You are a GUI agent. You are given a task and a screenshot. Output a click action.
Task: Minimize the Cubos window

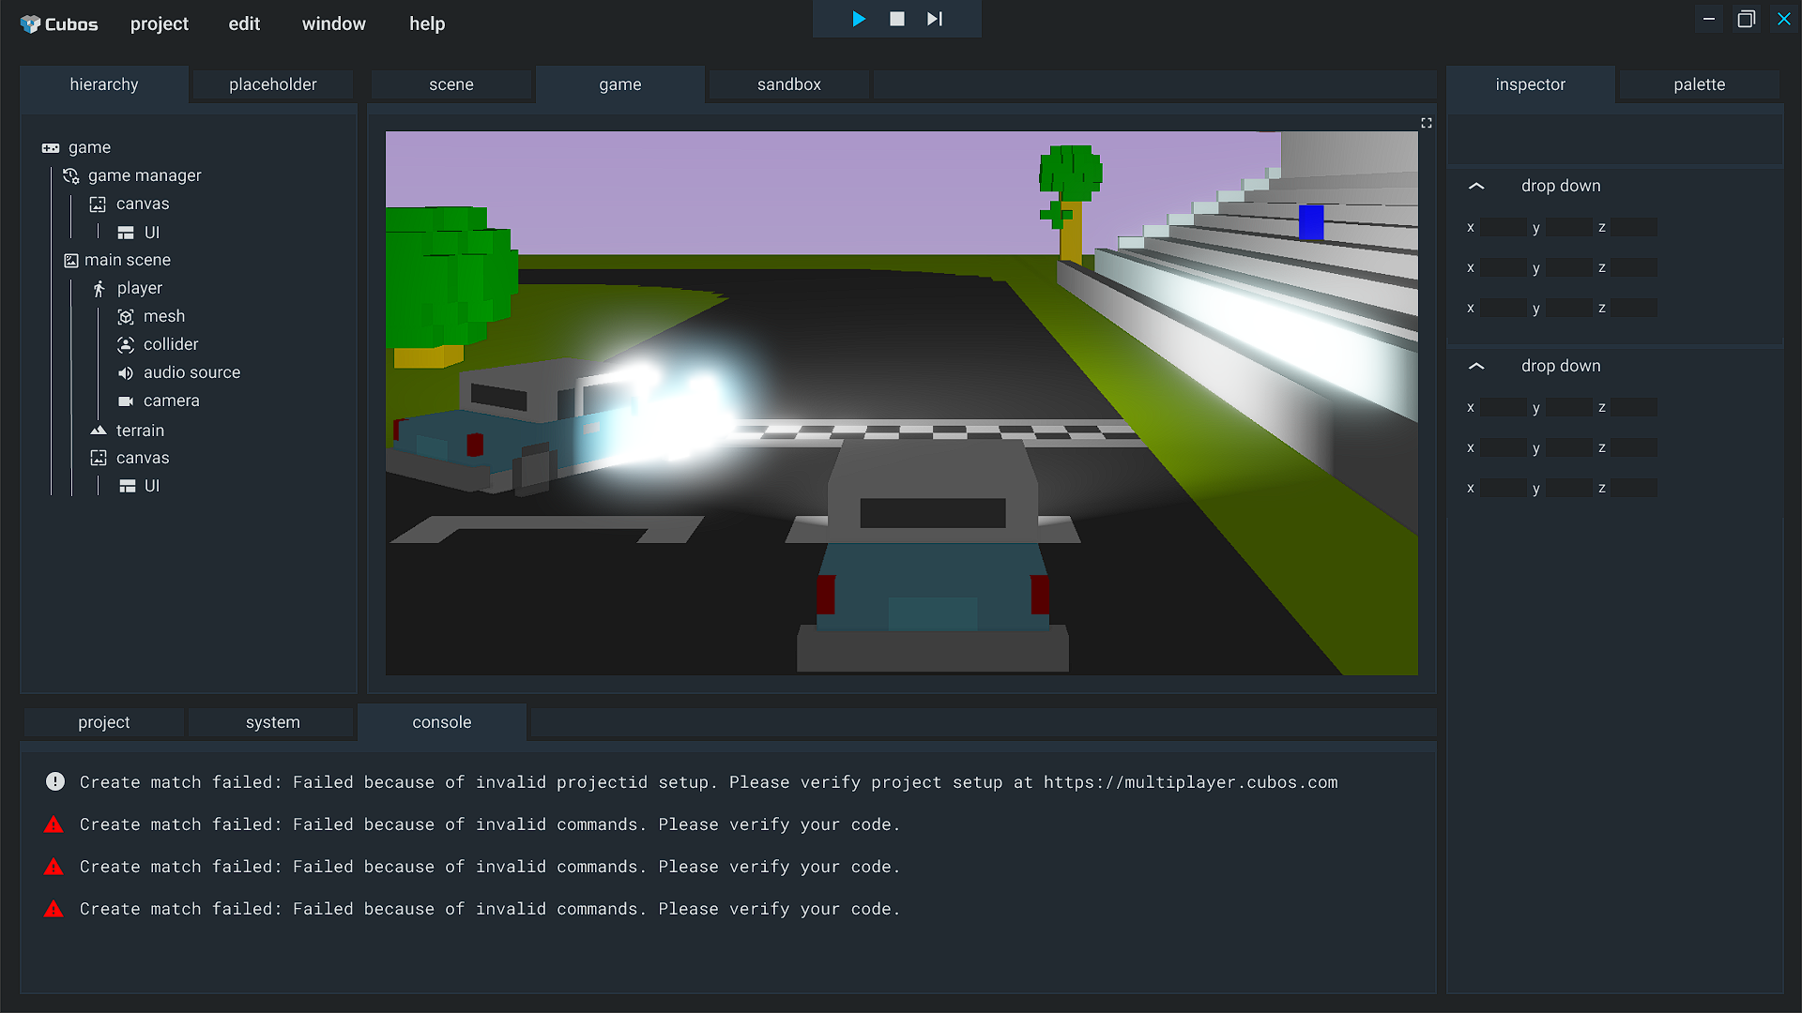[1708, 19]
